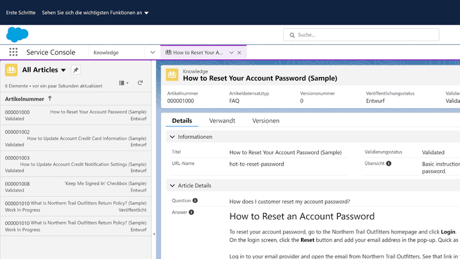Click the info icon beside Answer
This screenshot has width=460, height=259.
192,212
